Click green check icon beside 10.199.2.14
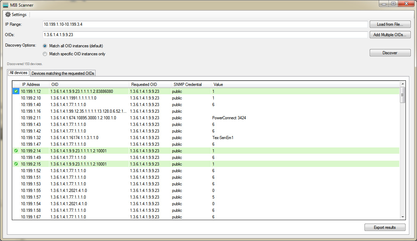417x241 pixels. (16, 151)
